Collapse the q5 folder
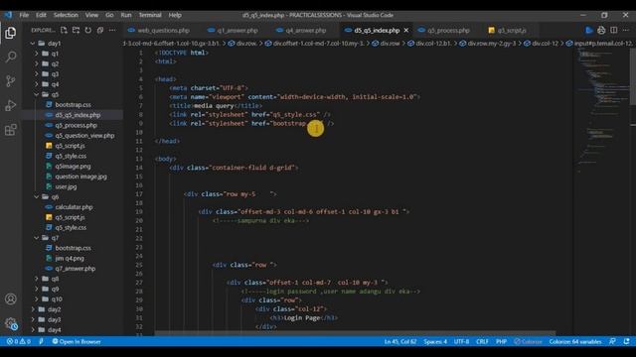 [x=37, y=94]
